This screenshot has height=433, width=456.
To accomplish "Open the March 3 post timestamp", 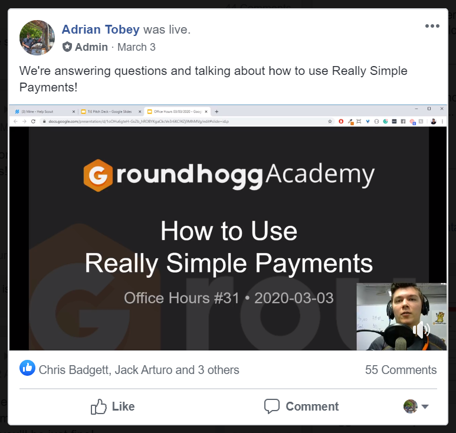I will (x=136, y=47).
